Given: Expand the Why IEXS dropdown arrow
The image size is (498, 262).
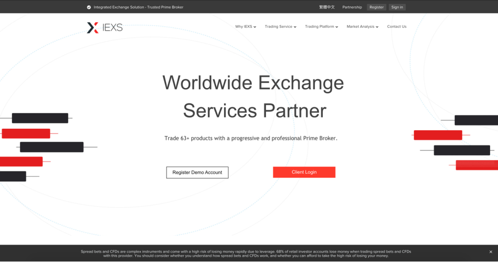Looking at the screenshot, I should coord(254,27).
